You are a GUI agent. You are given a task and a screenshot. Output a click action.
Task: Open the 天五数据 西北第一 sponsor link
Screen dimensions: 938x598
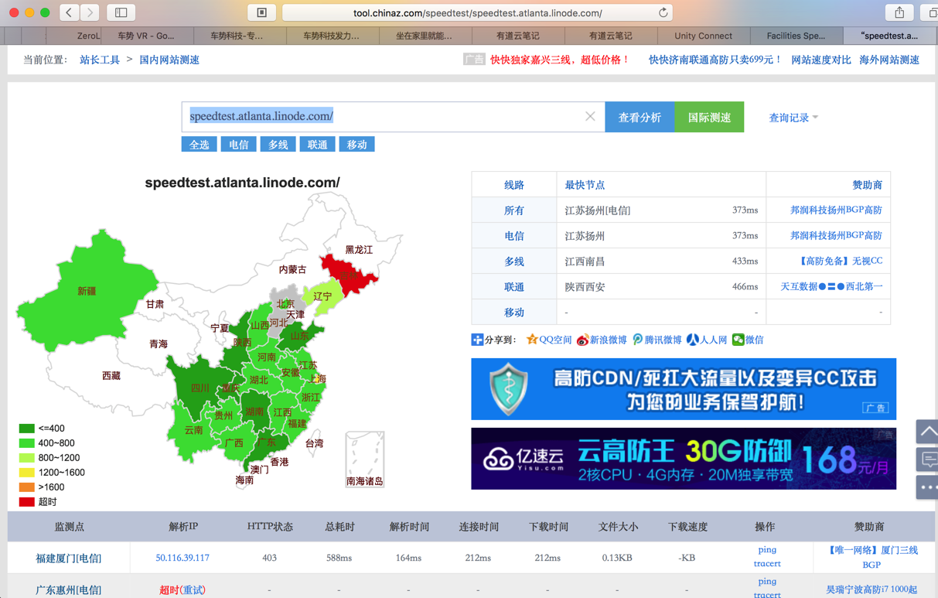click(831, 286)
